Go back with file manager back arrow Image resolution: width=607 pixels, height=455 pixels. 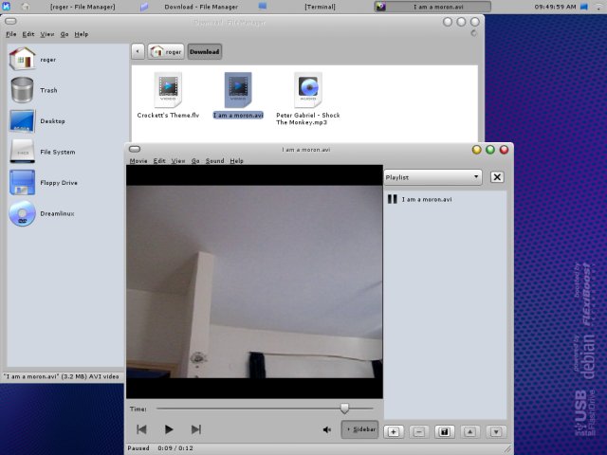click(138, 51)
